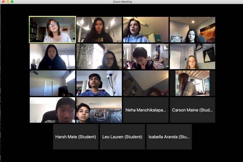This screenshot has height=162, width=243.
Task: Click the video of person in black hoodie with yellow lettering
Action: click(99, 30)
